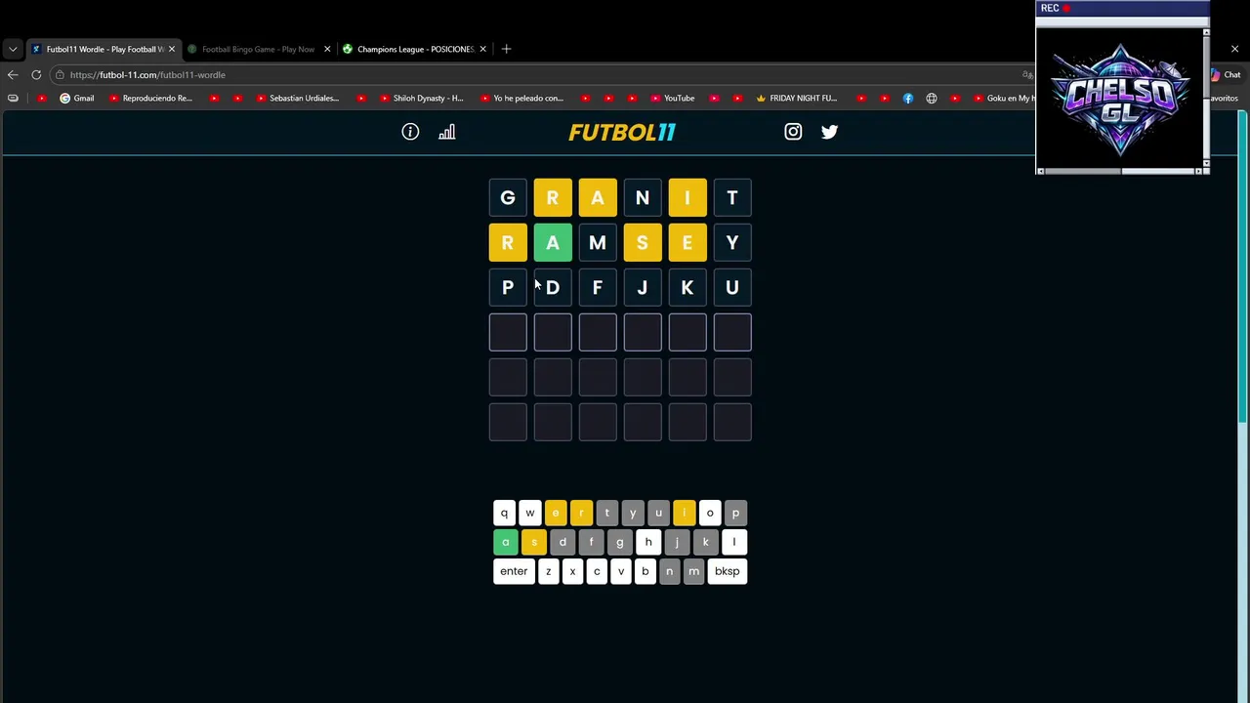Tap the gray d key
This screenshot has height=703, width=1250.
click(x=562, y=542)
